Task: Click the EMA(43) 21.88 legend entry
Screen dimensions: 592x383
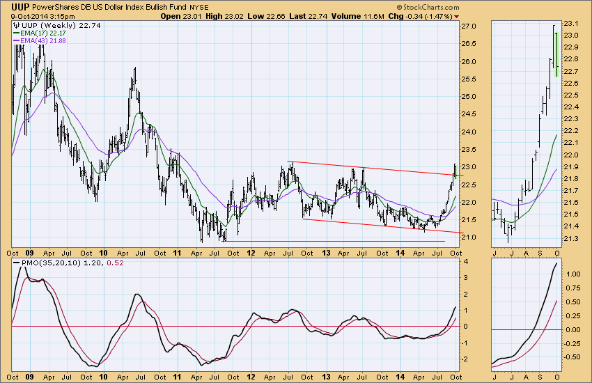Action: [x=40, y=41]
